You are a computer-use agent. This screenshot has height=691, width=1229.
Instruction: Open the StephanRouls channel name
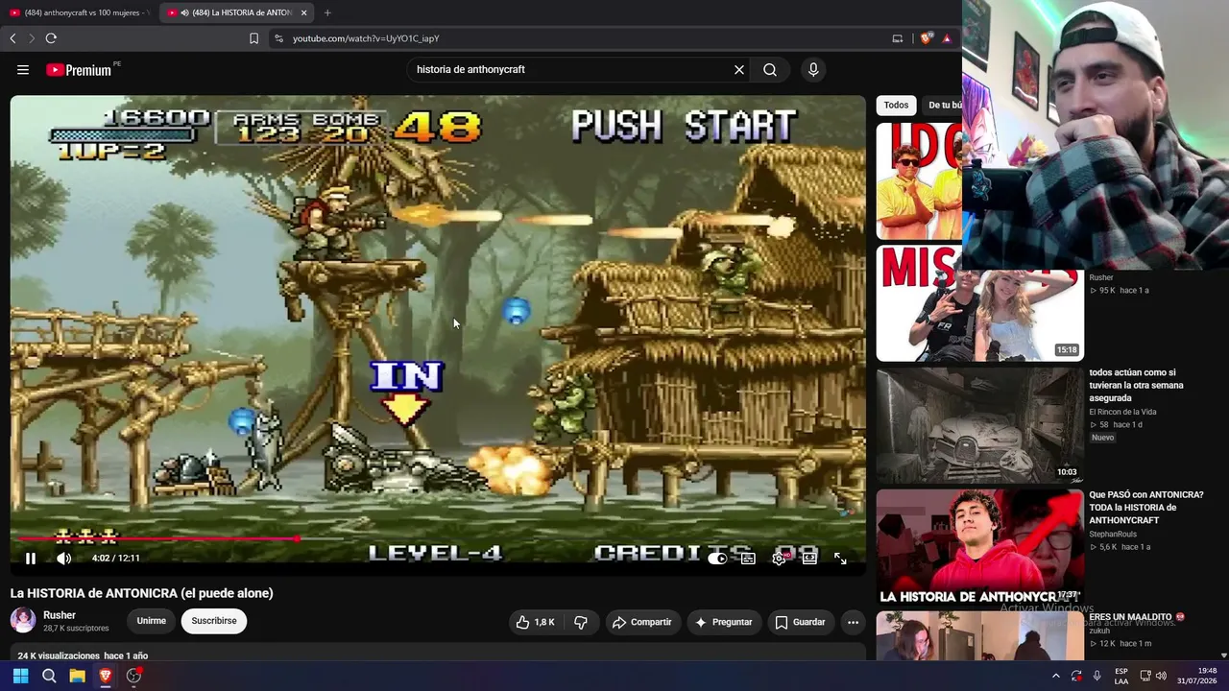pos(1113,535)
